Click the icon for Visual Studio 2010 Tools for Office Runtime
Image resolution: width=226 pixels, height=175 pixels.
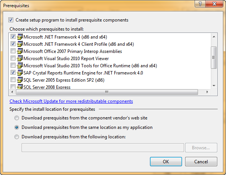point(20,65)
